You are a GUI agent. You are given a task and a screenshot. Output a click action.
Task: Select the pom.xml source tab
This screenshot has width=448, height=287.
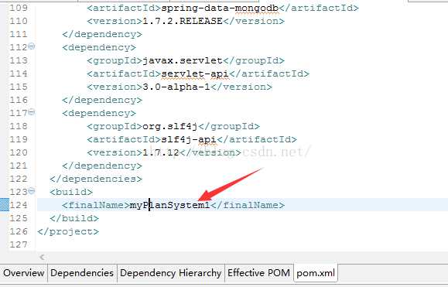coord(316,273)
